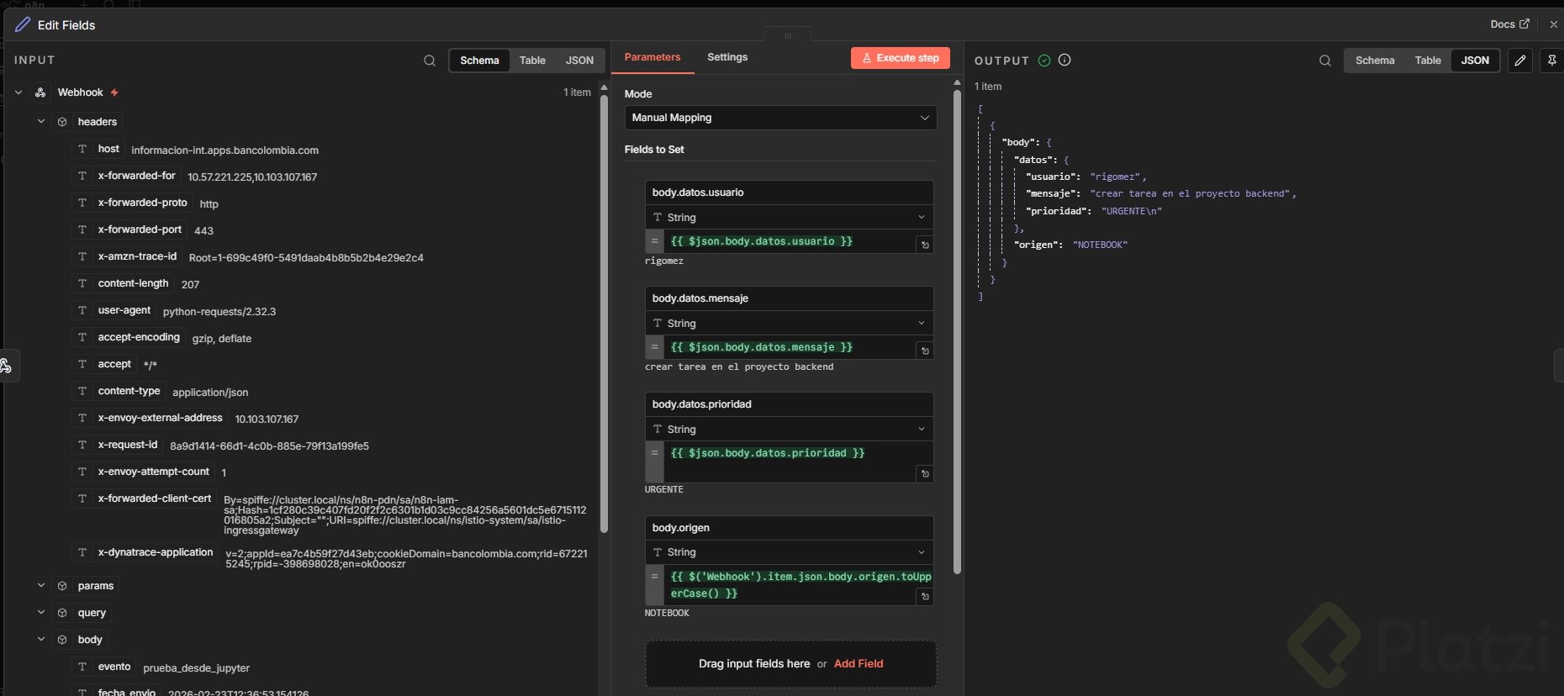1564x696 pixels.
Task: Click the edit output pencil button
Action: (1520, 61)
